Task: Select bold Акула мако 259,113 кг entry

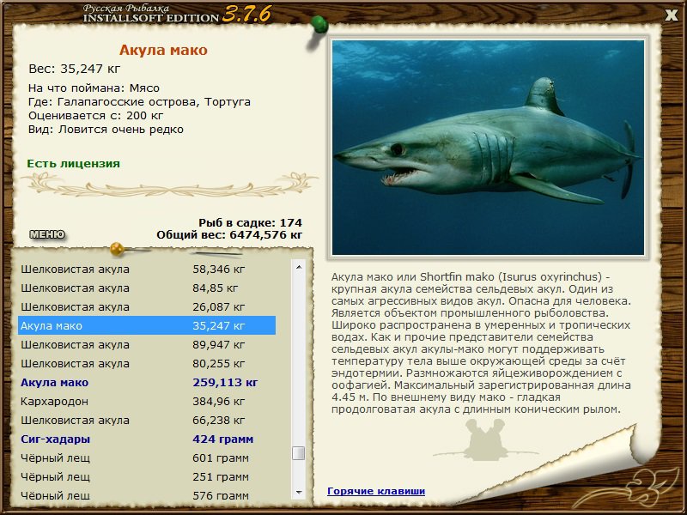Action: coord(147,382)
